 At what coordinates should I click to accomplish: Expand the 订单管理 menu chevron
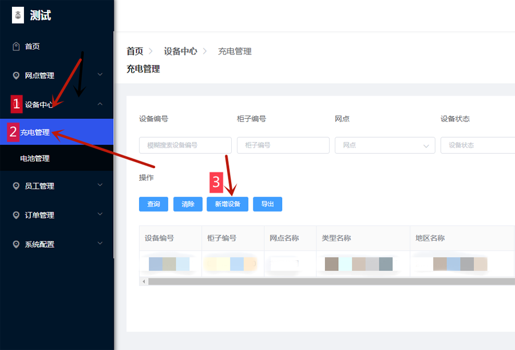(100, 214)
